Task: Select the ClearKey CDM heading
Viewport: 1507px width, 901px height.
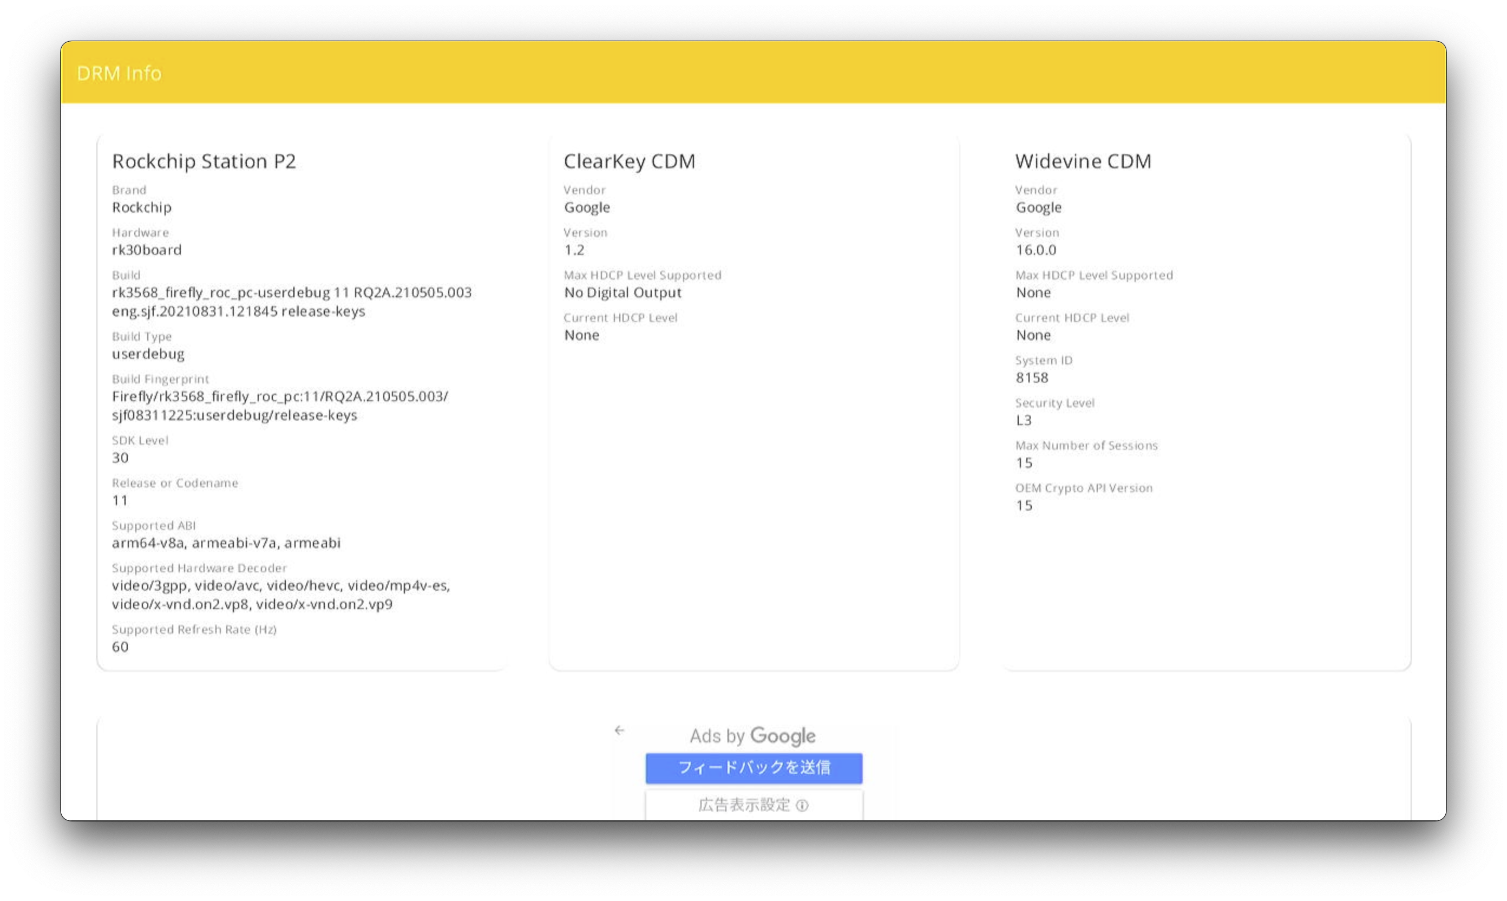Action: point(630,161)
